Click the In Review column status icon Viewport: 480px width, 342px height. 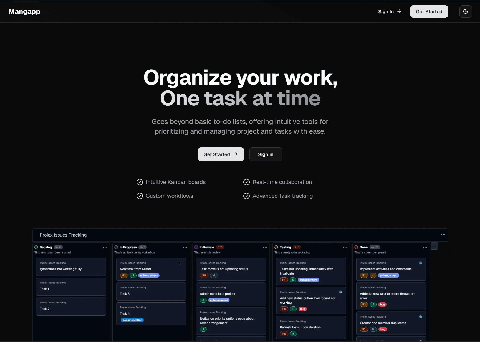click(196, 247)
